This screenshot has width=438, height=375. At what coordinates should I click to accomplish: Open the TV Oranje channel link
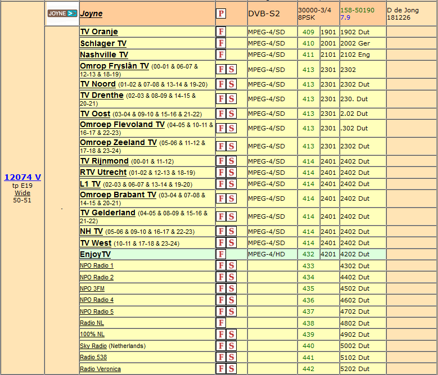tap(99, 32)
